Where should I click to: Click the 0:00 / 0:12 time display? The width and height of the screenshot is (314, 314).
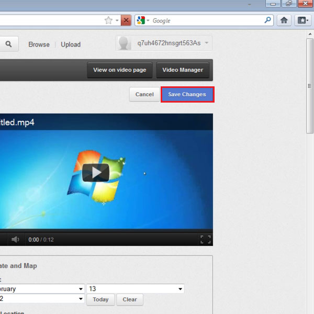[41, 240]
